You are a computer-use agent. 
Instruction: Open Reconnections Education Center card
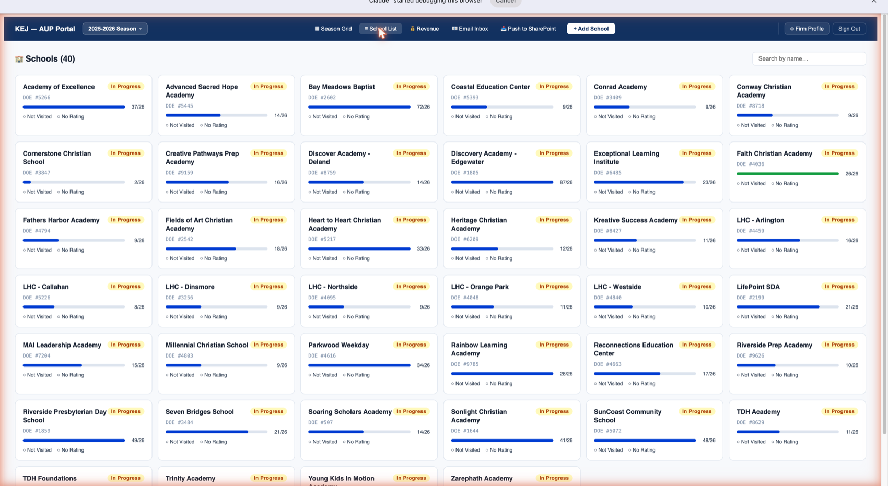(x=655, y=363)
